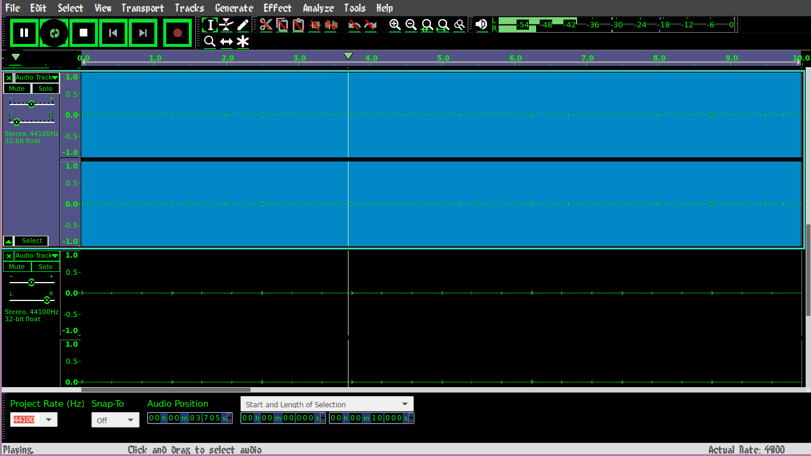Close the first audio track
811x456 pixels.
[x=9, y=78]
